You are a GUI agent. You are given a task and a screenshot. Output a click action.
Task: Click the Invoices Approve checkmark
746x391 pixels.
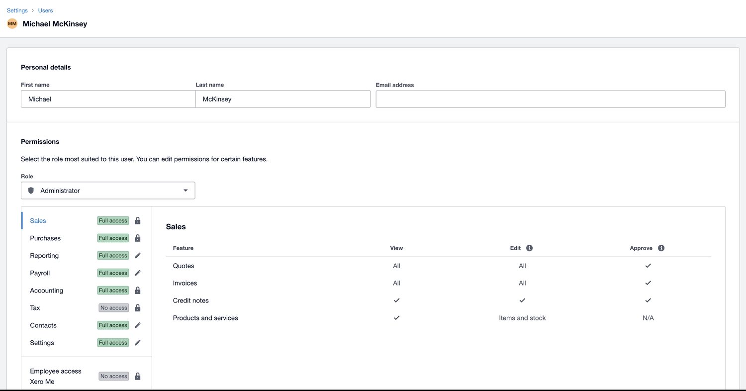[648, 283]
